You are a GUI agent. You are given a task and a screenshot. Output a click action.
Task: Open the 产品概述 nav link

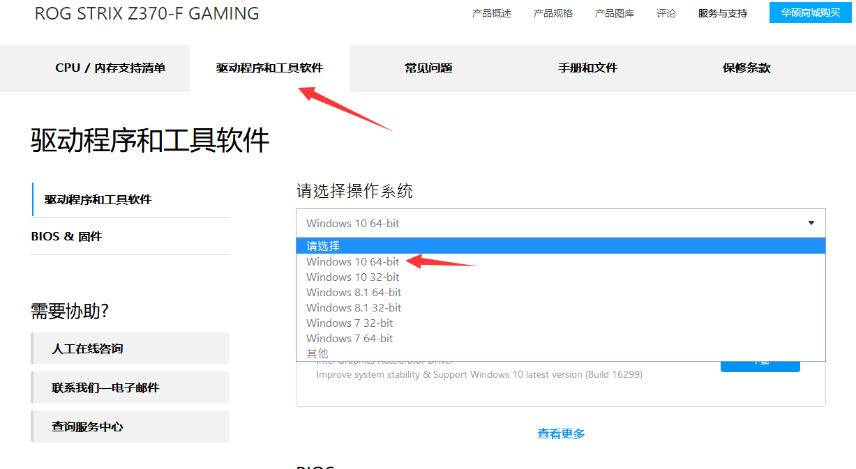click(492, 13)
